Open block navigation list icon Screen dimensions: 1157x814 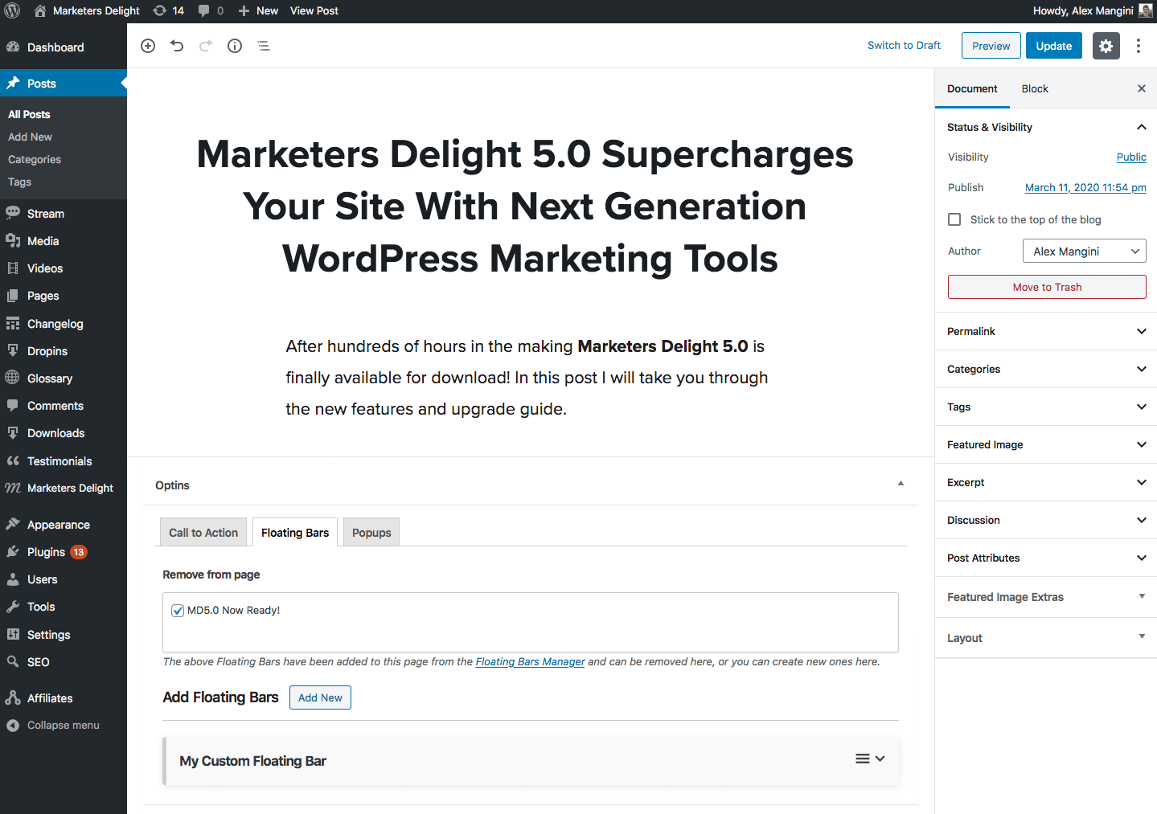pyautogui.click(x=264, y=46)
